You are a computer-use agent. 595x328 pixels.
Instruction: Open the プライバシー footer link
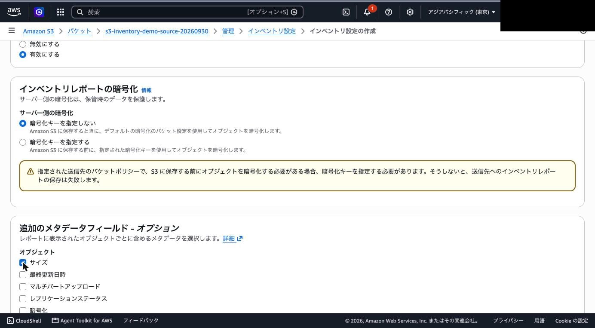pyautogui.click(x=508, y=321)
